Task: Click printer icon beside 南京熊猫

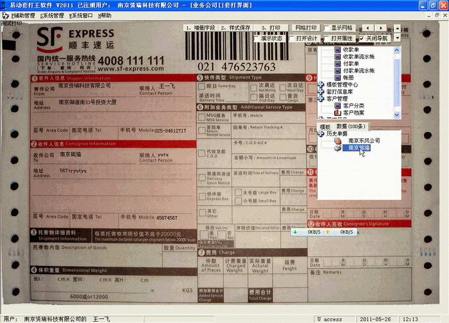Action: tap(338, 147)
